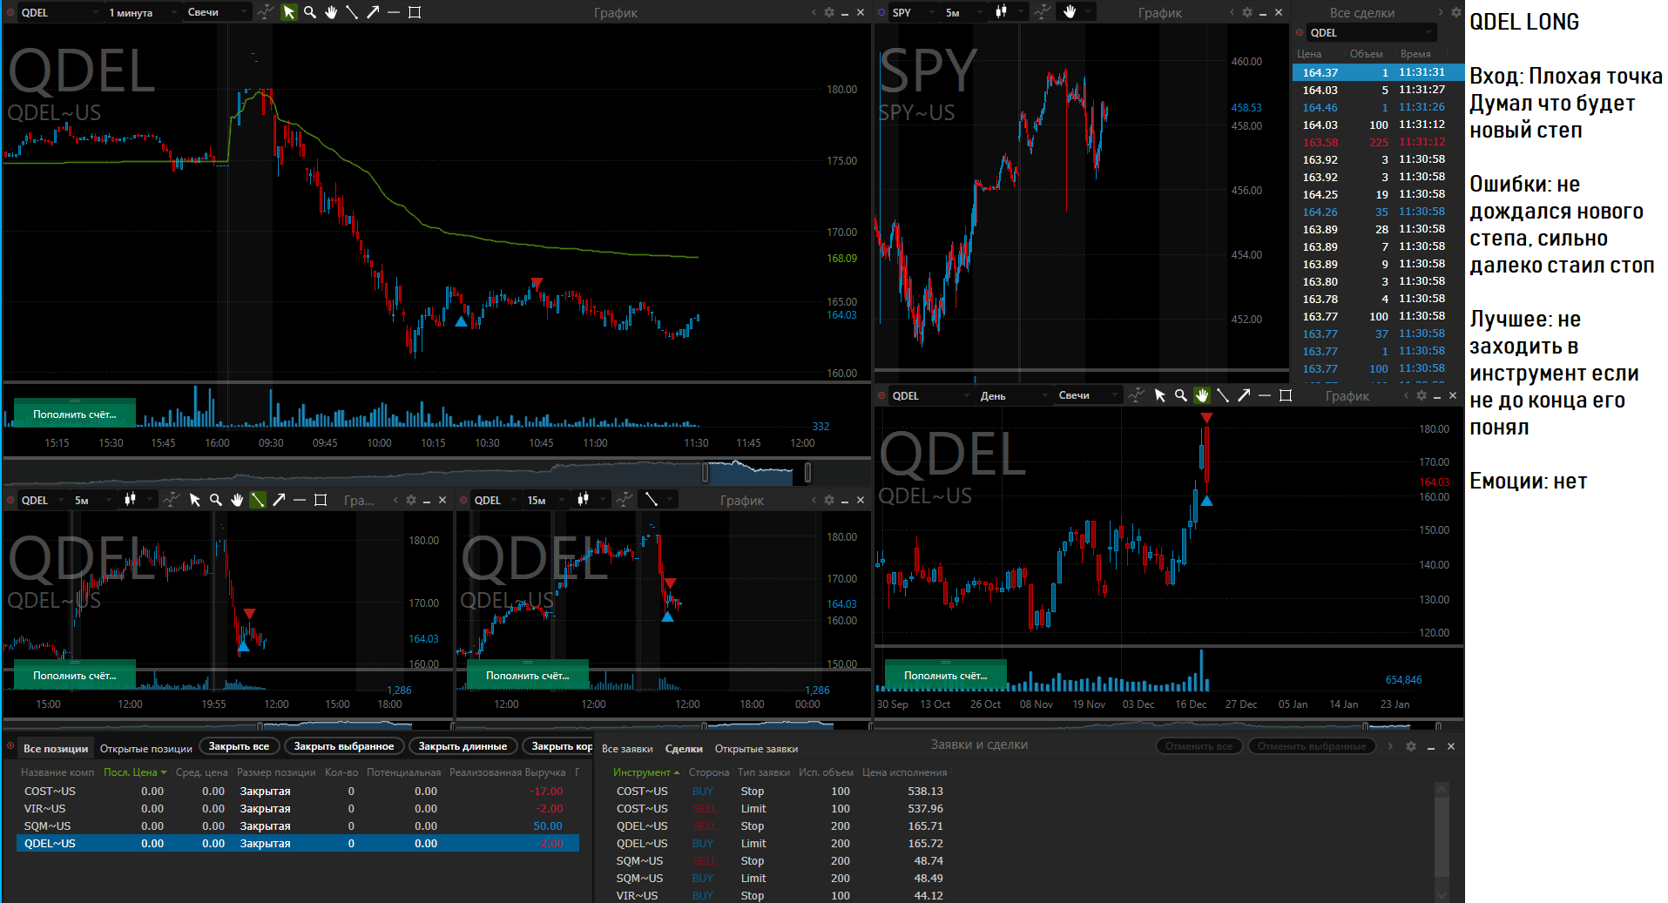Screen dimensions: 1668x903
Task: Select the pointer tool in the QDEL 1-minute chart
Action: click(289, 12)
